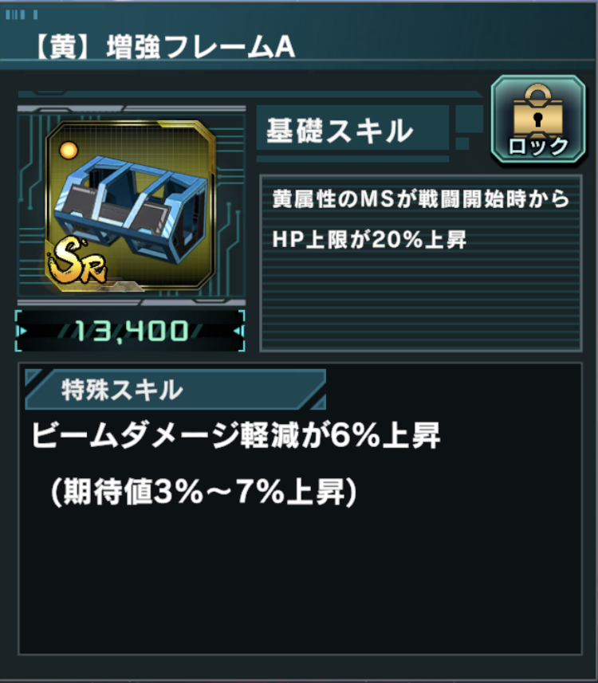This screenshot has height=683, width=598.
Task: Select the 黄属性のMSが戦闘開始時から description line
Action: (421, 199)
